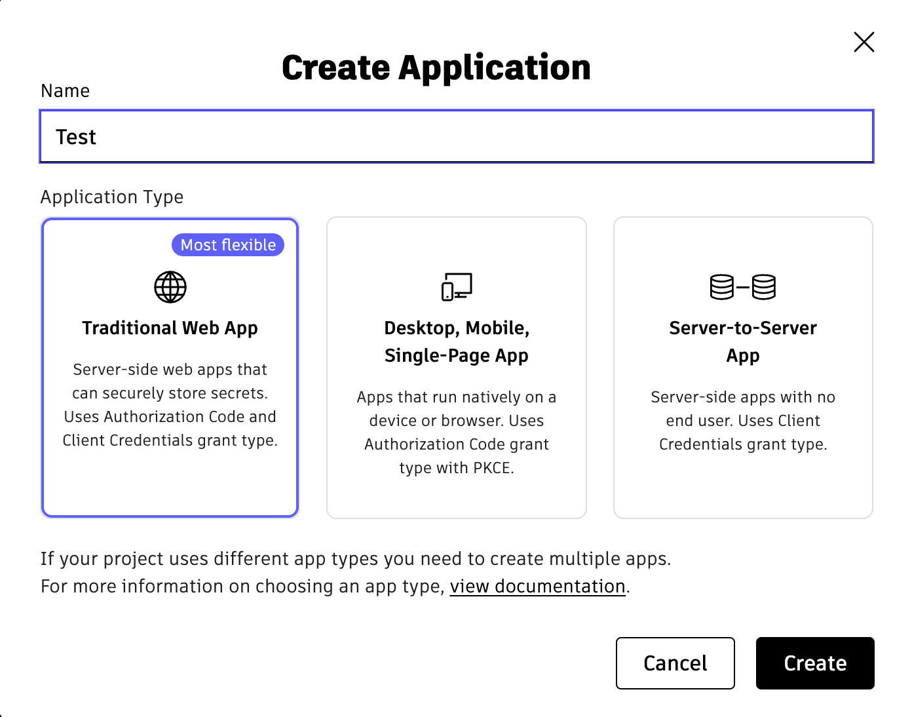Click the globe icon for Traditional Web App

[x=170, y=287]
